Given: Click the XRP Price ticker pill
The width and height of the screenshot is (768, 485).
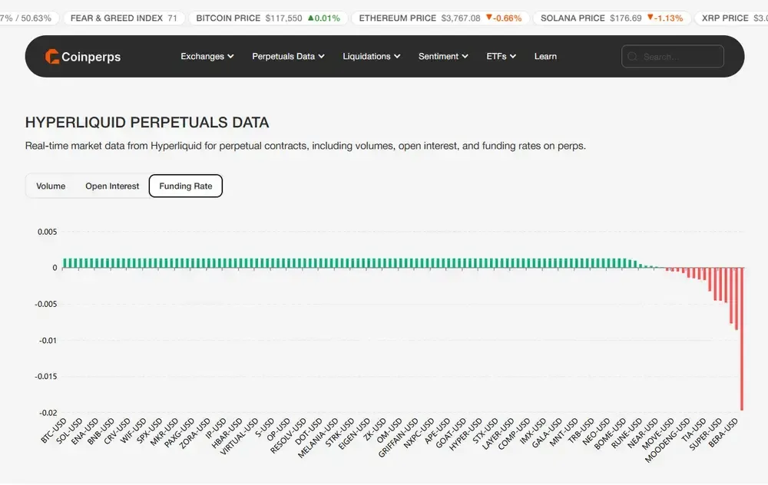Looking at the screenshot, I should 731,18.
